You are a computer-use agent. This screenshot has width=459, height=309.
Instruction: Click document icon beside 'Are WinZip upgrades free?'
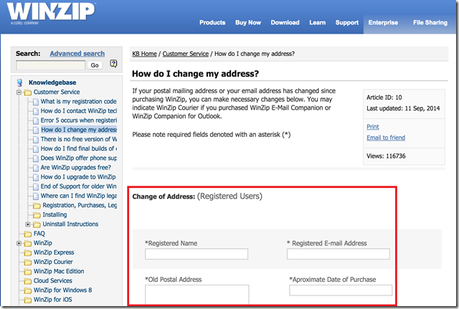tap(36, 168)
